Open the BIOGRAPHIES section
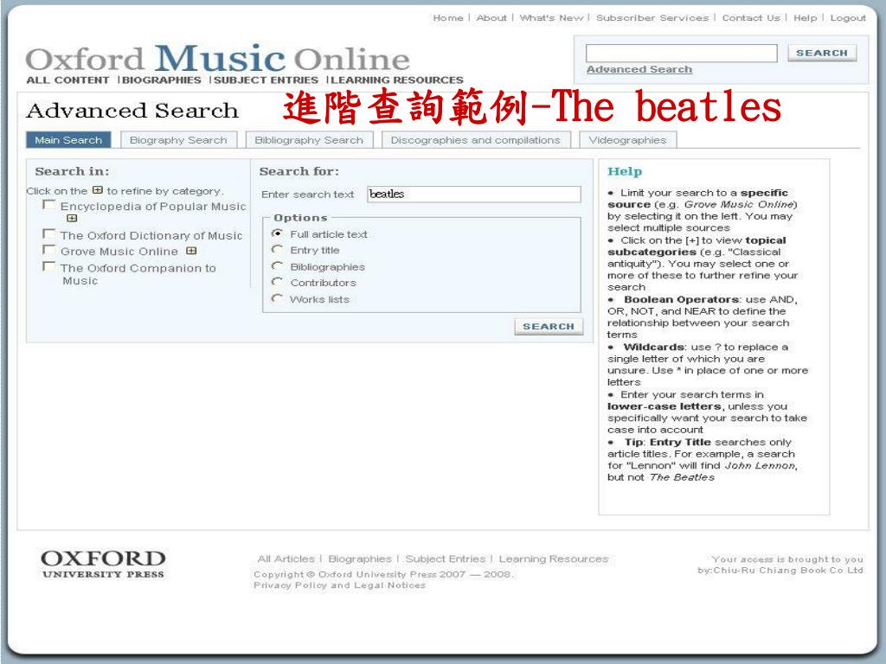Viewport: 886px width, 664px height. point(162,80)
